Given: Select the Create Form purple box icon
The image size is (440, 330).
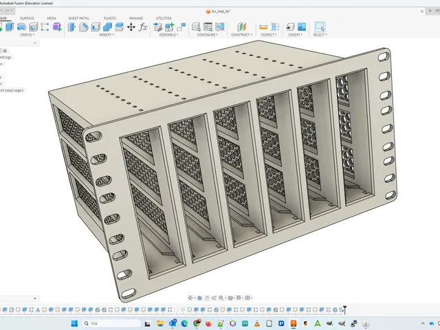Looking at the screenshot, I should click(x=57, y=27).
